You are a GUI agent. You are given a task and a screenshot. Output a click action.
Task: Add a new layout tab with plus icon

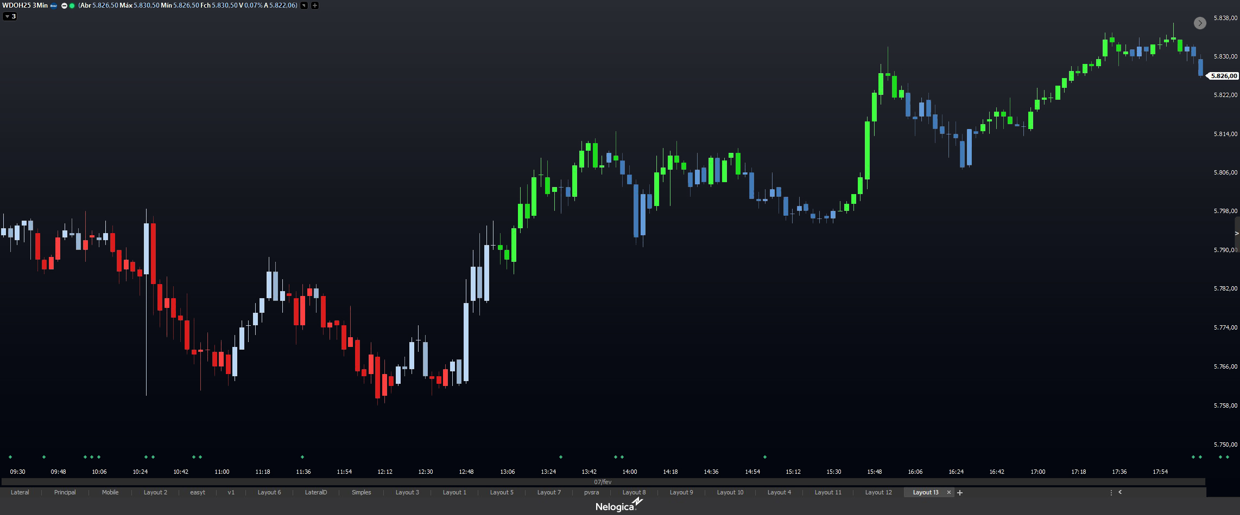960,492
